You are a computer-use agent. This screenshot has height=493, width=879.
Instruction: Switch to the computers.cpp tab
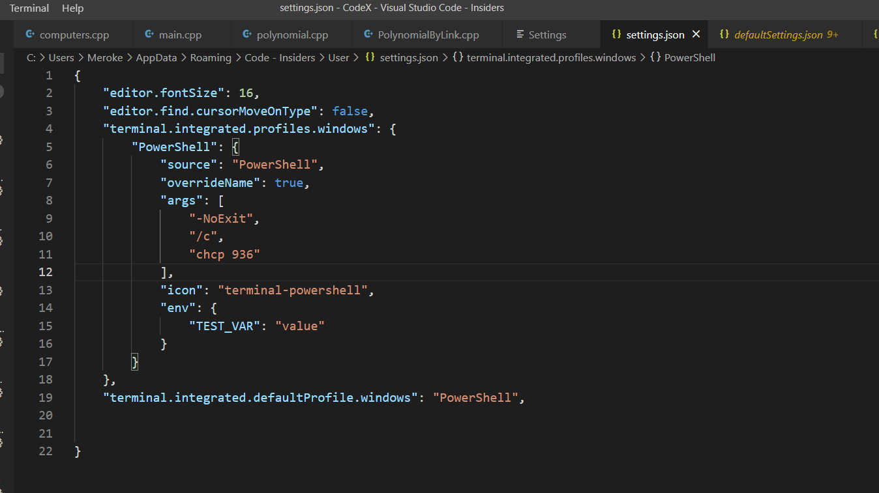(74, 35)
